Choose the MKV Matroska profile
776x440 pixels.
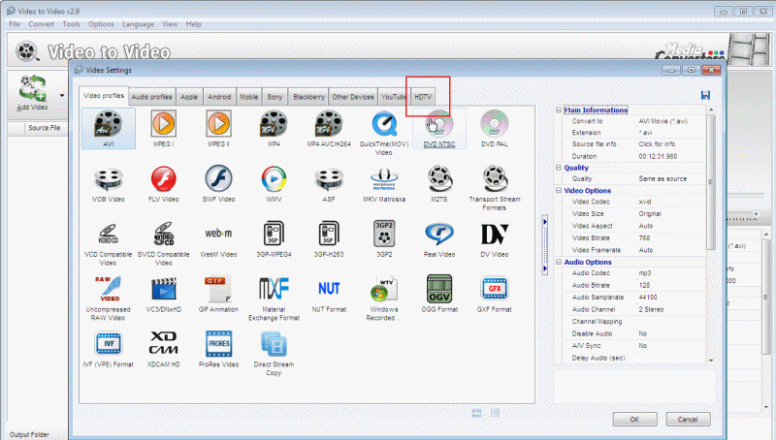(384, 179)
